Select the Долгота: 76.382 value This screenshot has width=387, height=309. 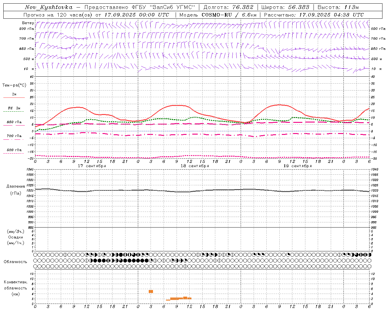228,7
